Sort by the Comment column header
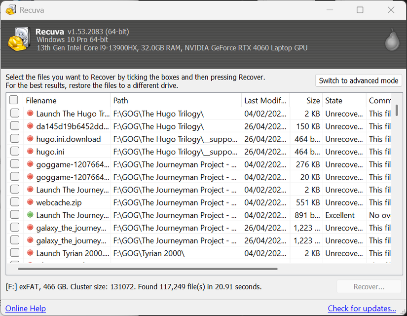 [x=379, y=101]
